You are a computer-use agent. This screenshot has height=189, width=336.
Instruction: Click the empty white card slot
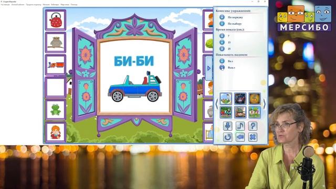pyautogui.click(x=56, y=87)
